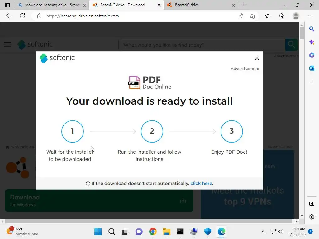This screenshot has width=319, height=239.
Task: Click the 'click here' download link
Action: coord(201,183)
